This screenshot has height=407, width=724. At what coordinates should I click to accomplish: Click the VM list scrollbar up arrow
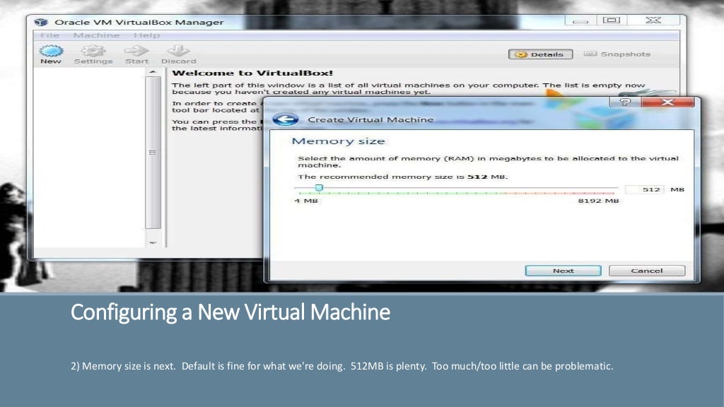point(153,72)
